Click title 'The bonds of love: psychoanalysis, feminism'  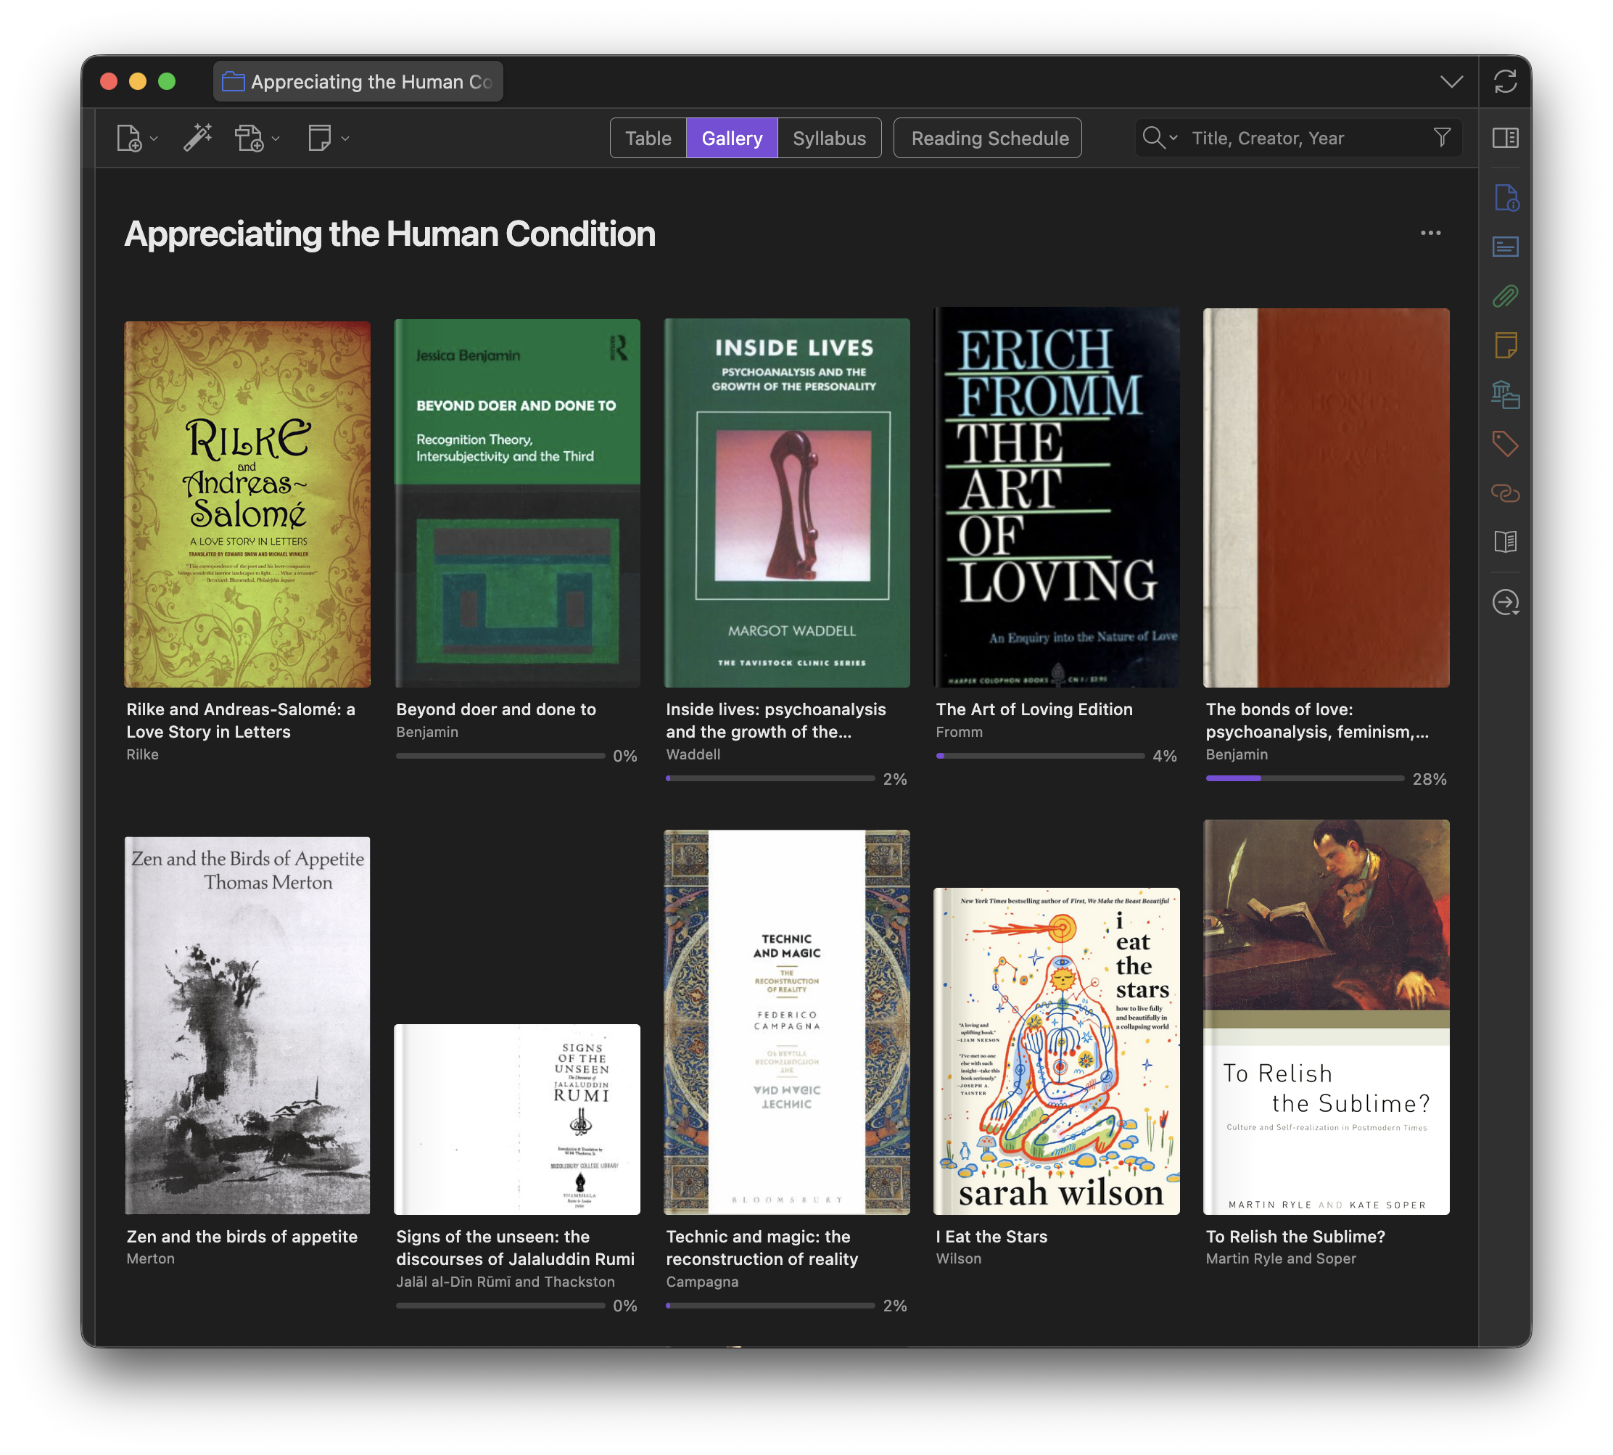click(1317, 720)
